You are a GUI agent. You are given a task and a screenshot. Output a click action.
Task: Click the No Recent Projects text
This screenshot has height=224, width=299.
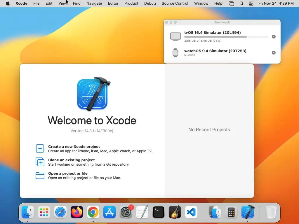[209, 129]
